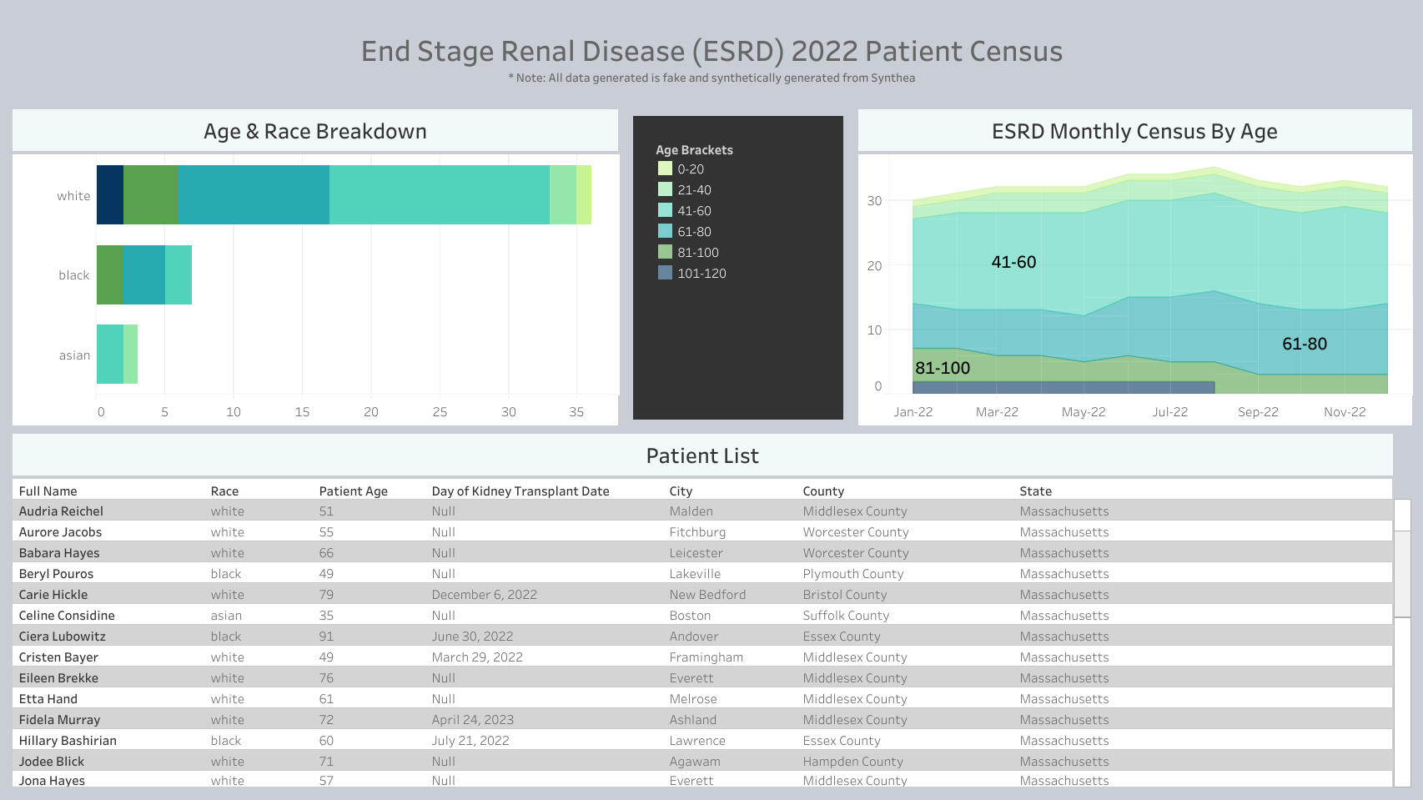Click the dark navy segment of white bar
This screenshot has width=1423, height=800.
109,195
